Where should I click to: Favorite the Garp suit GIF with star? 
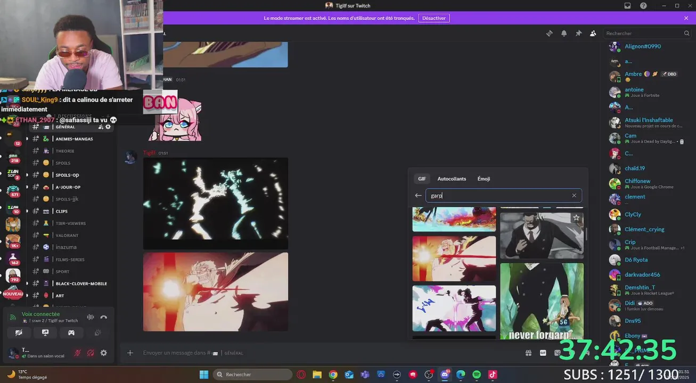pos(576,218)
